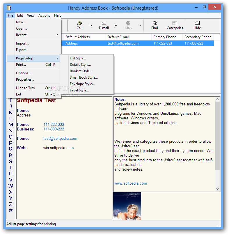Click the Find magnifier icon in the toolbar

[x=155, y=23]
